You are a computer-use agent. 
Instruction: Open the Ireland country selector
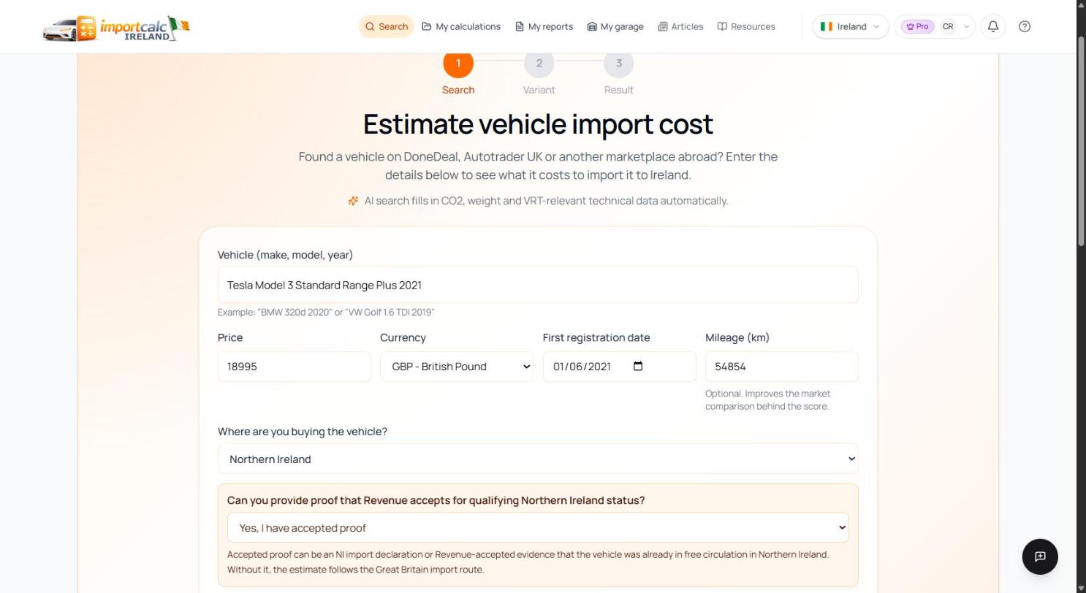[850, 26]
